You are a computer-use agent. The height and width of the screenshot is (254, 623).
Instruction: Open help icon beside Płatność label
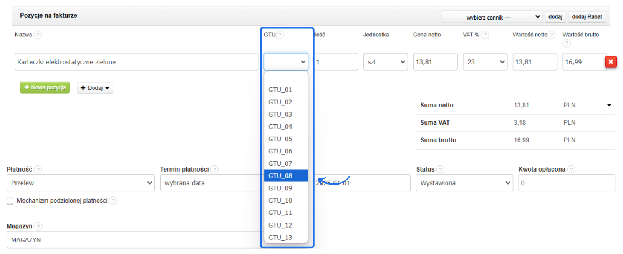(38, 169)
